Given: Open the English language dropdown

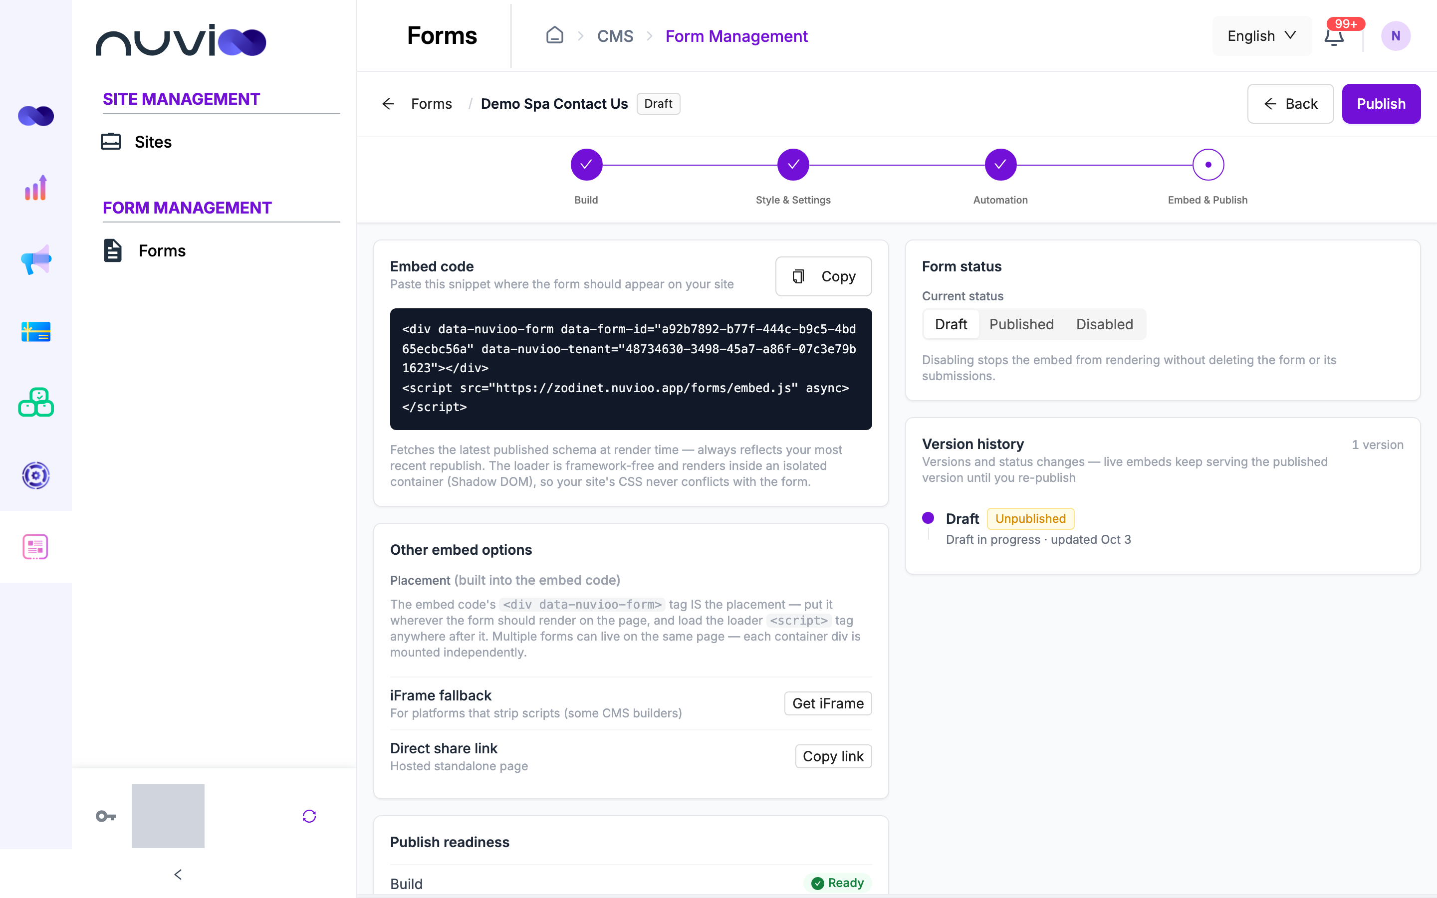Looking at the screenshot, I should click(1262, 36).
